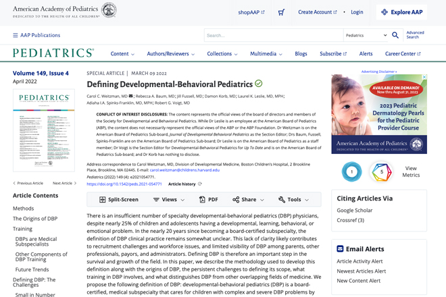This screenshot has width=446, height=297.
Task: Click the Altmetric score badge
Action: point(381,171)
